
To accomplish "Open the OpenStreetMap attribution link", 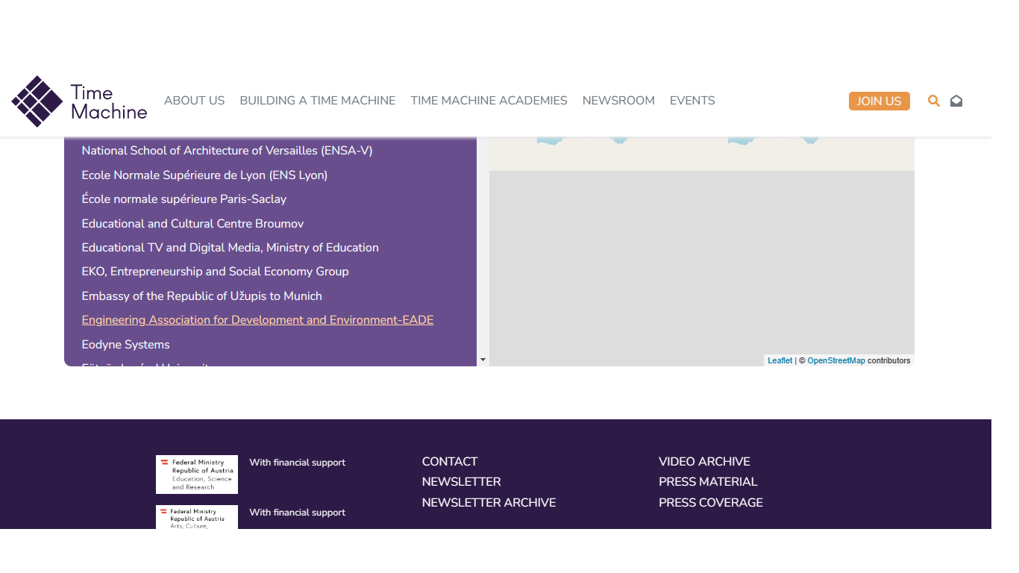I will coord(835,360).
